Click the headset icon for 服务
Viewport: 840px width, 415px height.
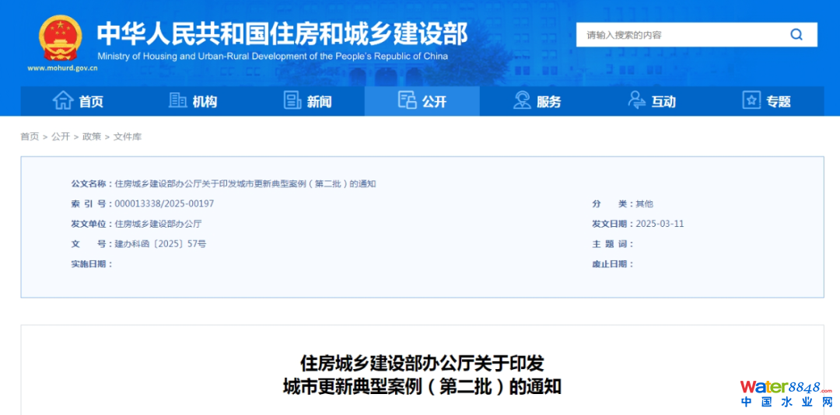pyautogui.click(x=522, y=100)
